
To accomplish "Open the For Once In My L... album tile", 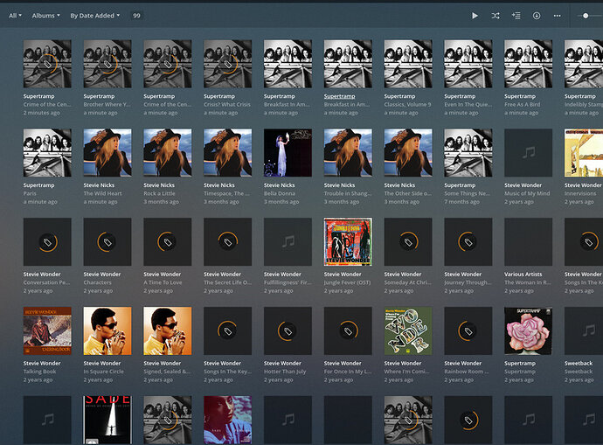I will [348, 330].
